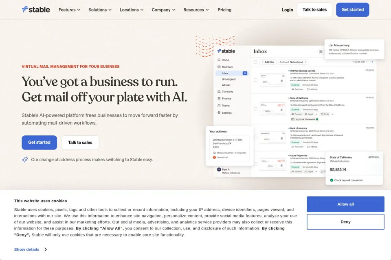Toggle the select-all checkbox in Inbox toolbar

255,62
